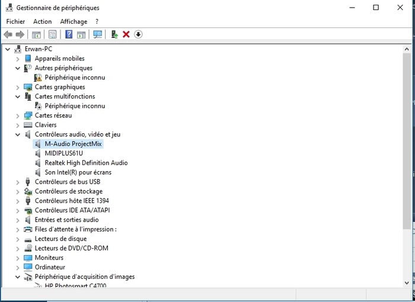Click the vertical scrollbar thumb
The image size is (415, 302).
point(407,141)
